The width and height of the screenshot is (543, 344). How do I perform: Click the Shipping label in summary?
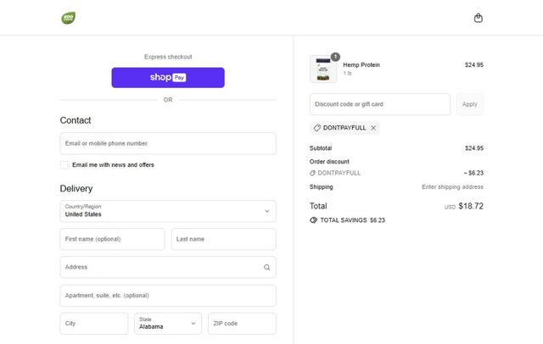click(x=321, y=187)
